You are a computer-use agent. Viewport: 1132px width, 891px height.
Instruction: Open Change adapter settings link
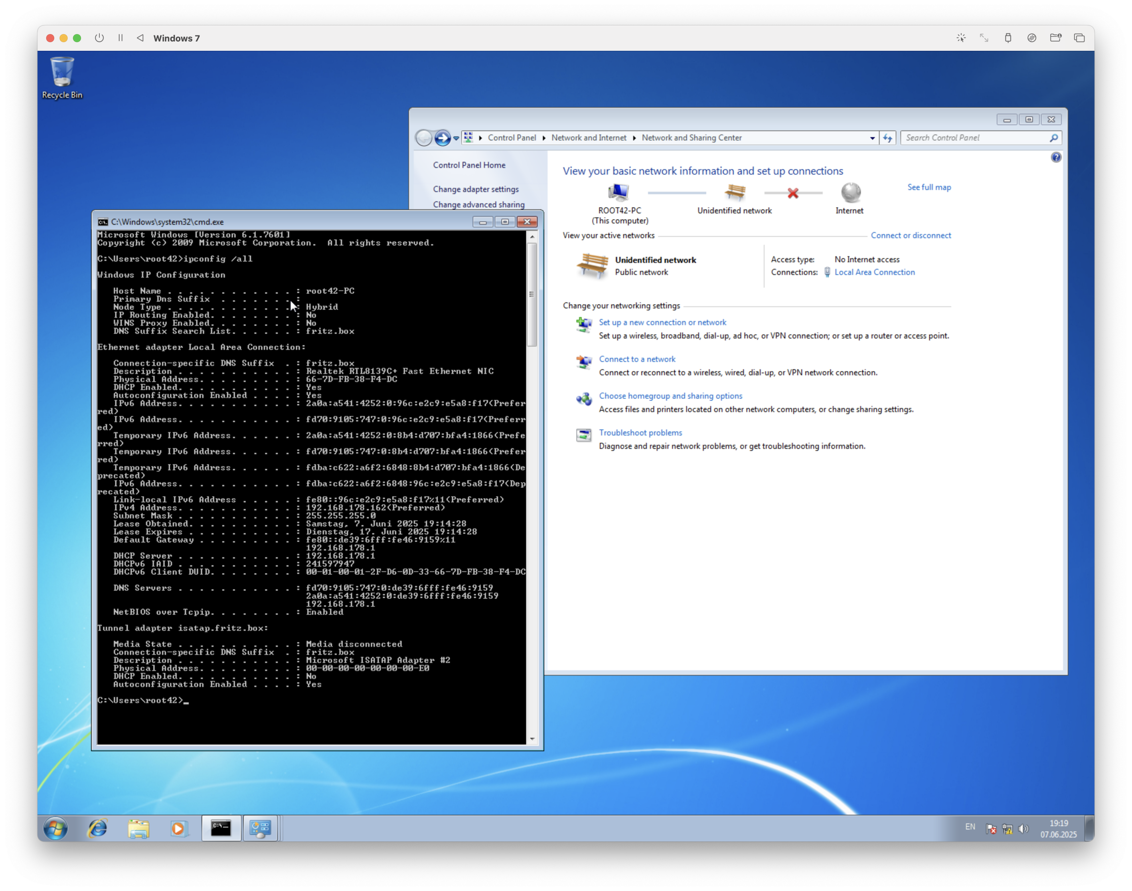pos(475,189)
